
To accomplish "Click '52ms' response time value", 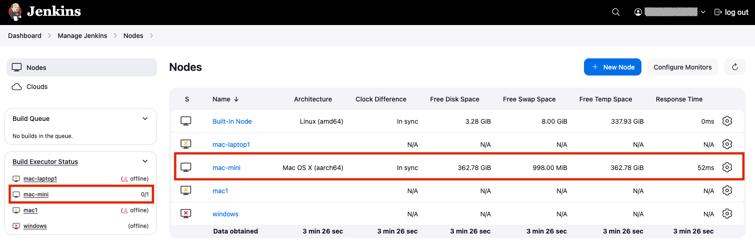I will (706, 168).
